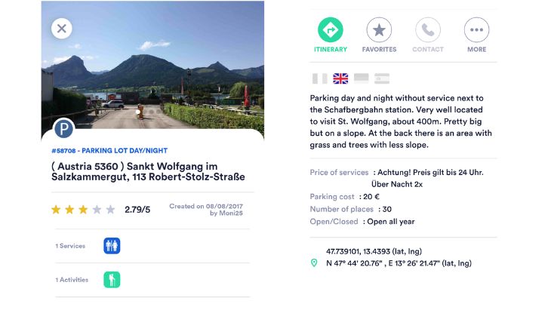Screen dimensions: 551x310
Task: Add this place to Favorites
Action: (x=379, y=30)
